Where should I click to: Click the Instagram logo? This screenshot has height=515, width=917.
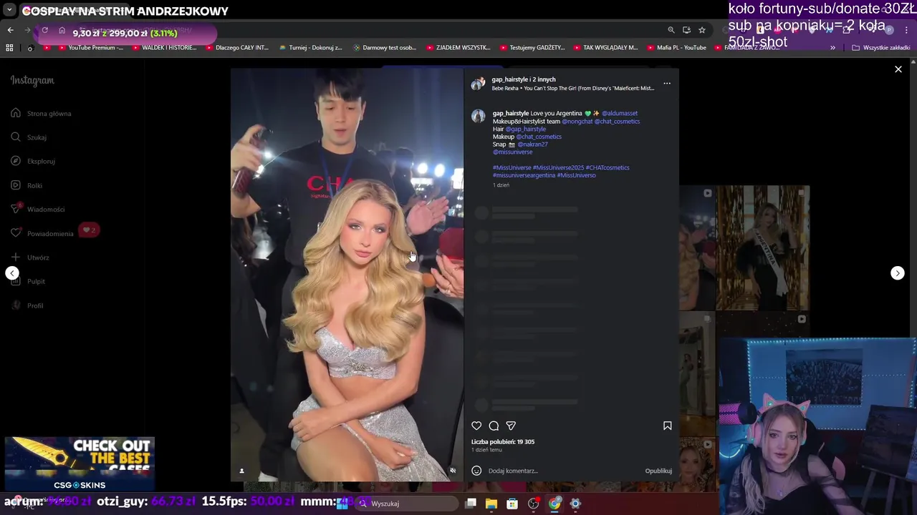(32, 80)
